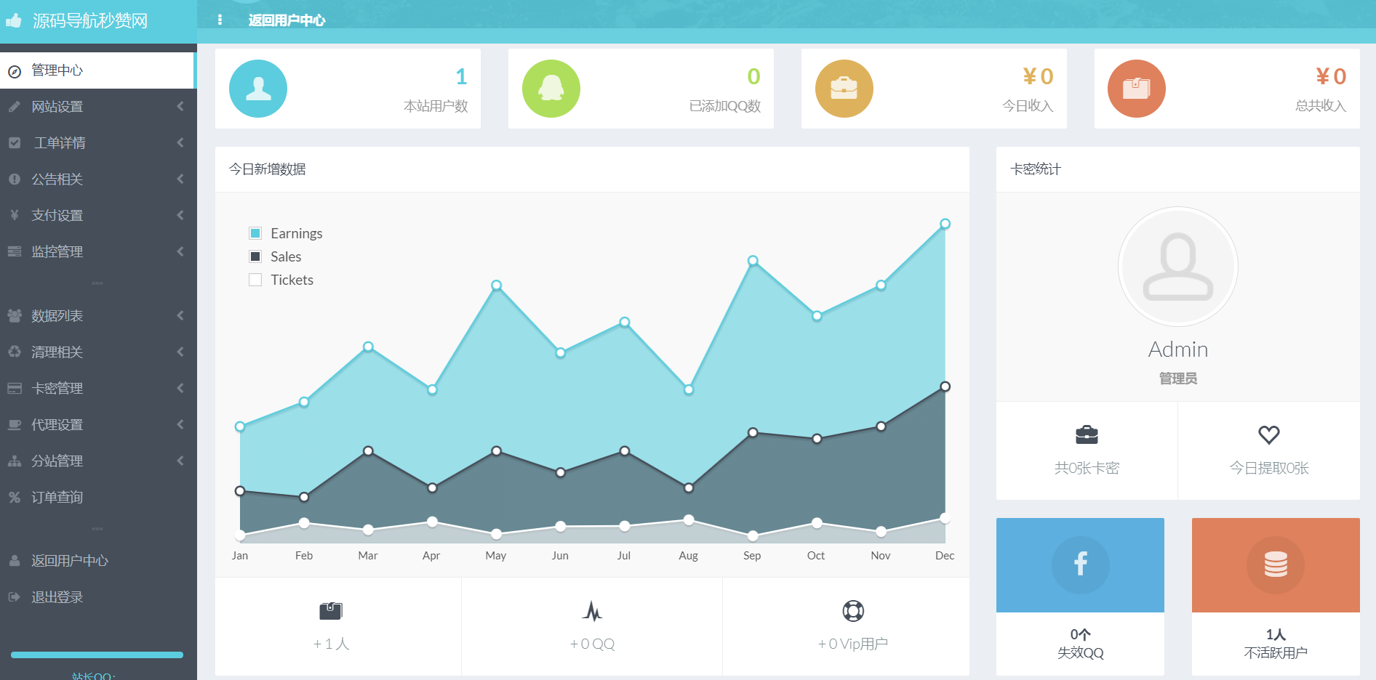
Task: Toggle the Sales legend checkbox
Action: [x=255, y=256]
